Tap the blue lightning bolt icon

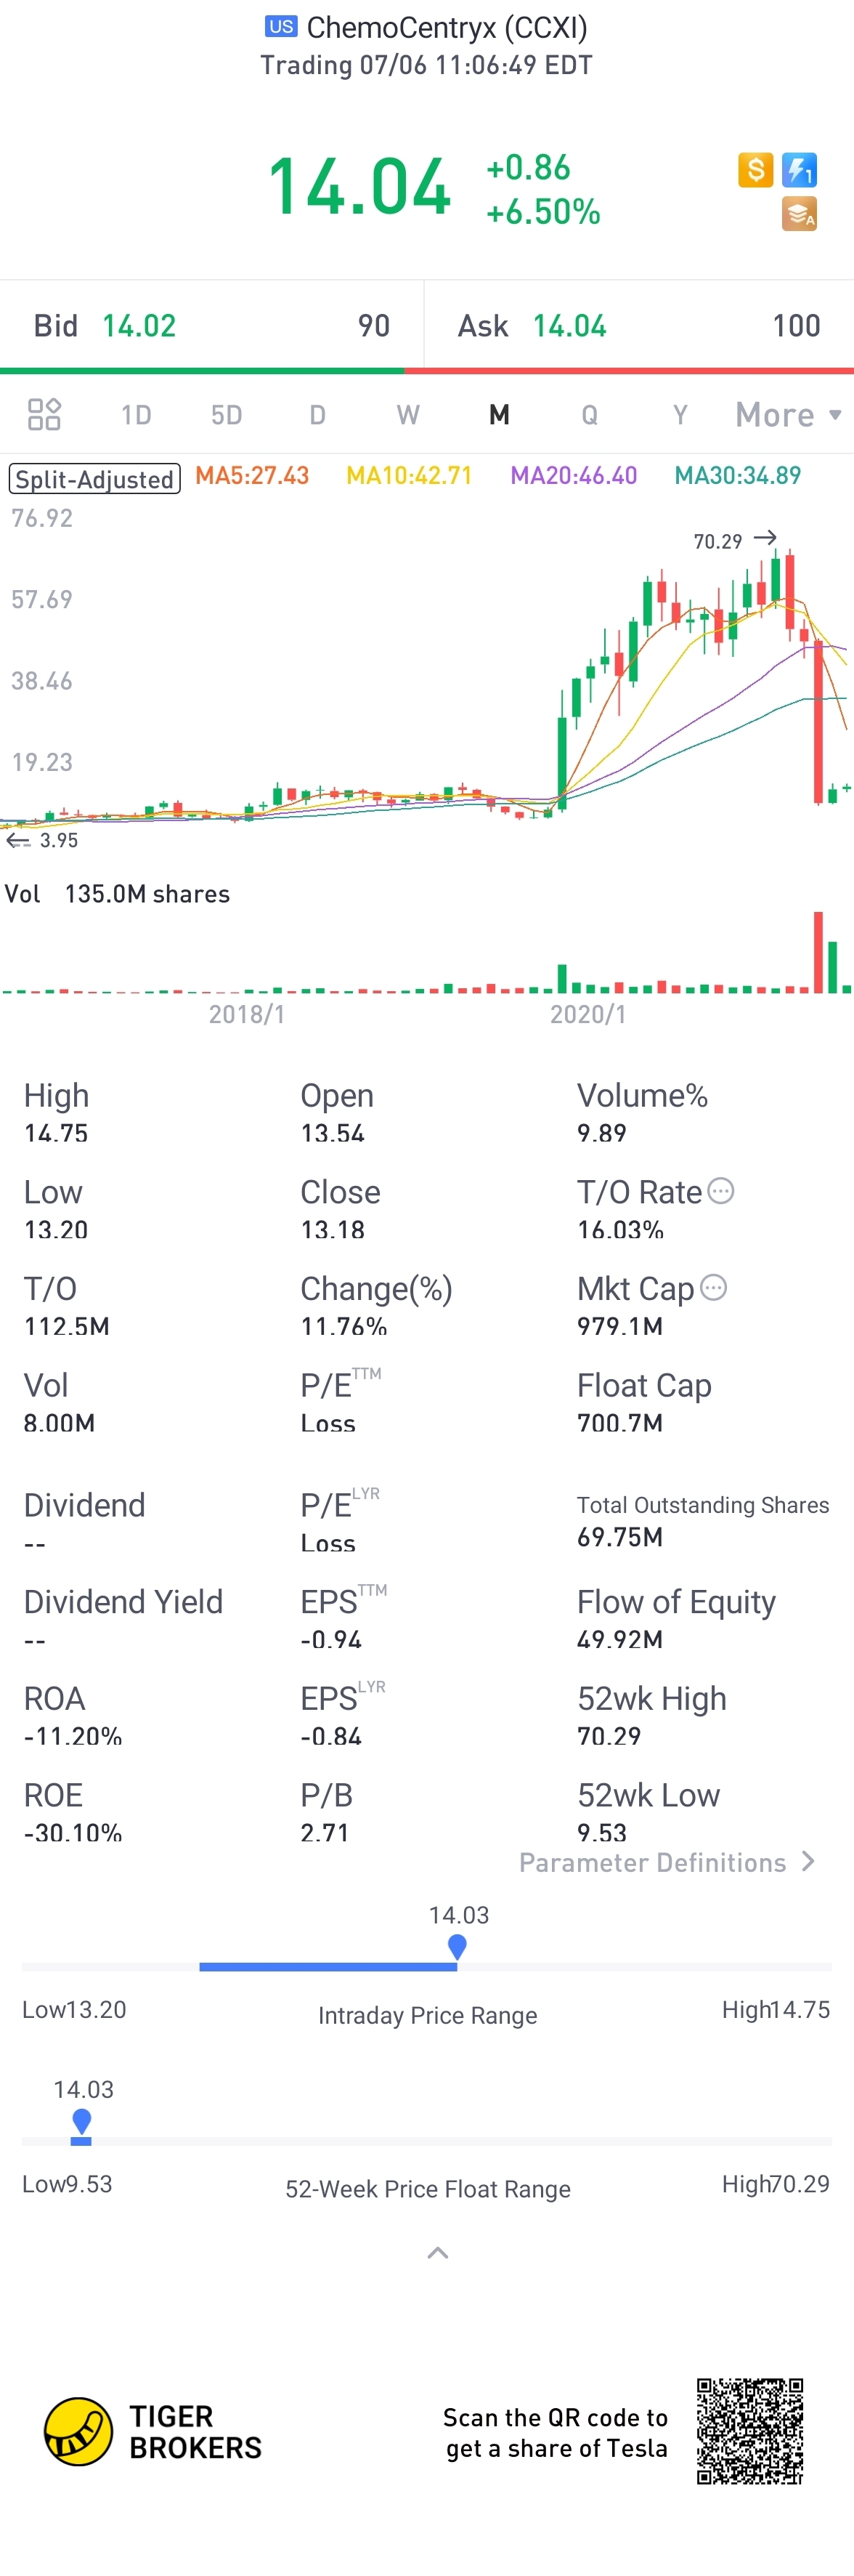point(799,170)
